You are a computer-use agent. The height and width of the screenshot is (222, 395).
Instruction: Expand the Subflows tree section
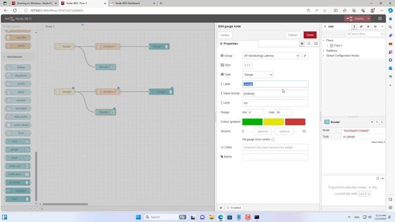[x=323, y=51]
